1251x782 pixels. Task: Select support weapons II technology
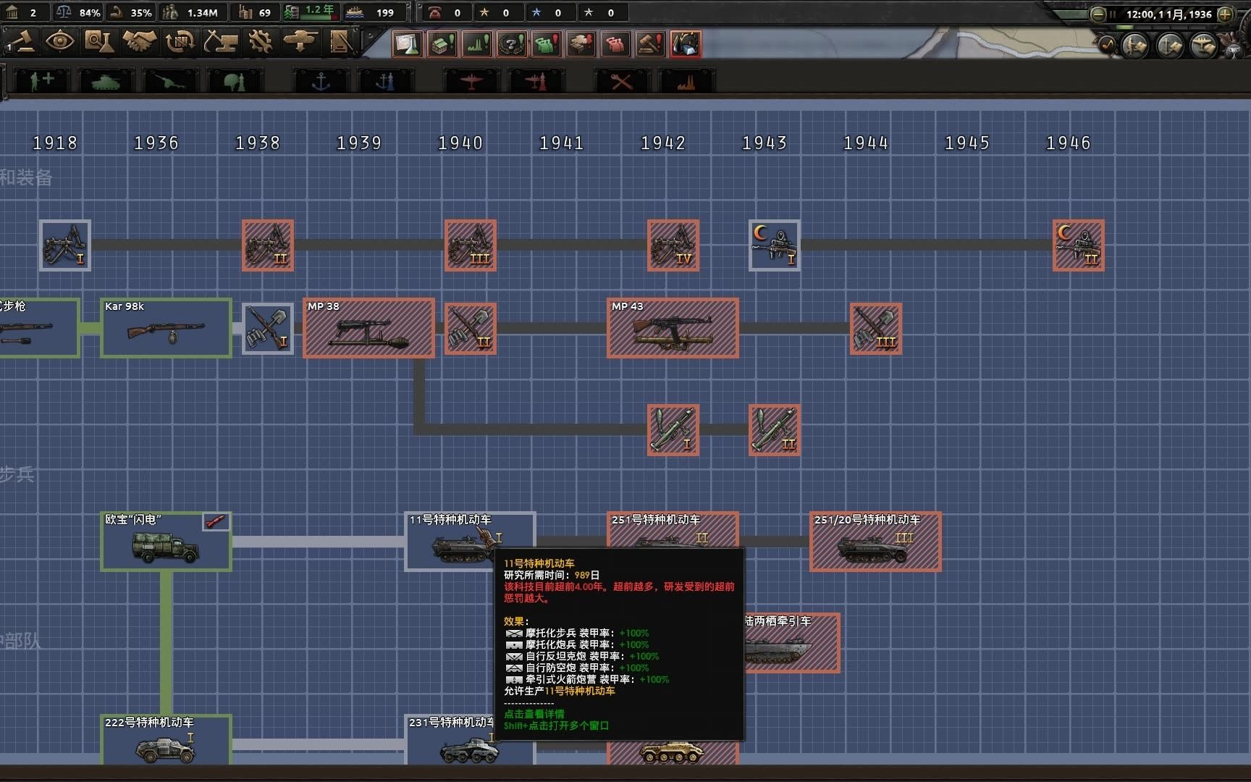268,245
